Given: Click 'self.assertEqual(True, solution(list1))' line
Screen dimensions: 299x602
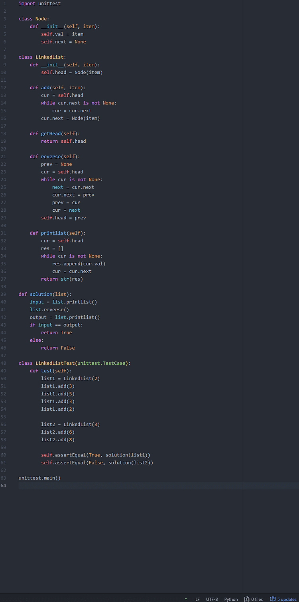Looking at the screenshot, I should 96,455.
